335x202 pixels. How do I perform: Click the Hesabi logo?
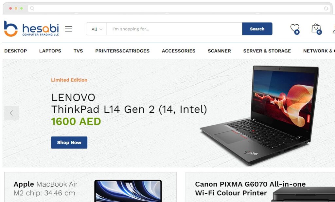(x=32, y=29)
